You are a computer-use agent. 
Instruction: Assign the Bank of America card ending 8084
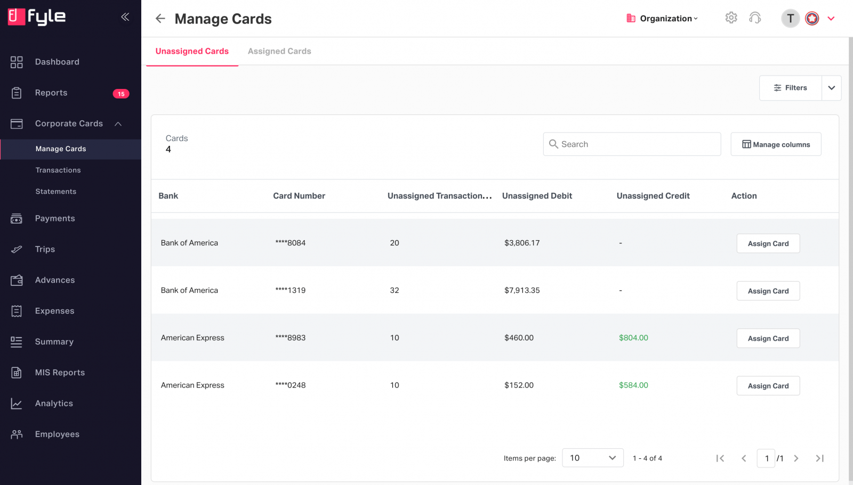tap(768, 243)
